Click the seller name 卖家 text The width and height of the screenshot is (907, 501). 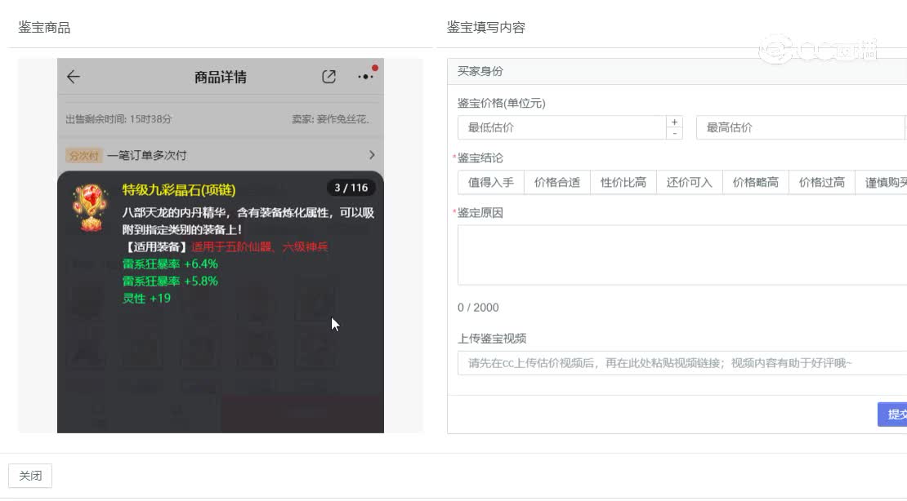(x=330, y=119)
